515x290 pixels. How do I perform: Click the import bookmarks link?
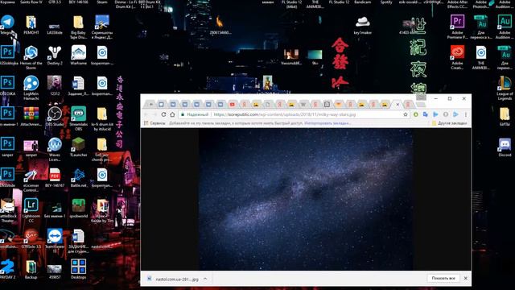[328, 123]
